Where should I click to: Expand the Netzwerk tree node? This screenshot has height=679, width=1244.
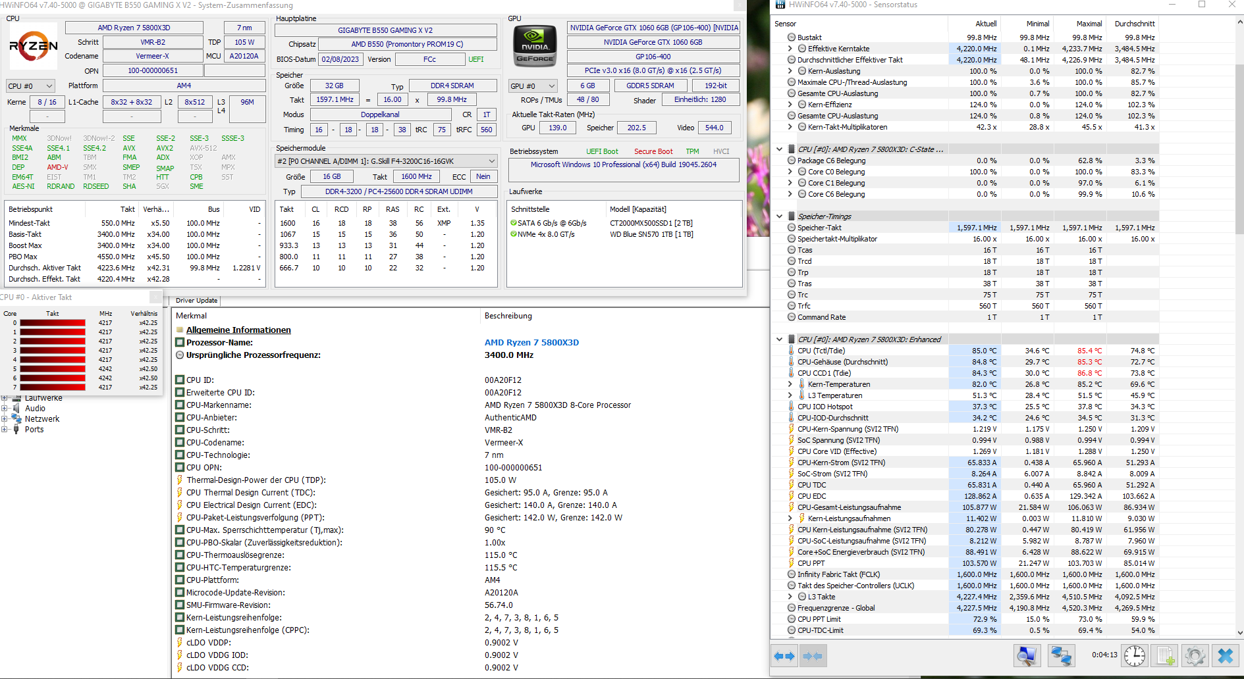point(5,419)
